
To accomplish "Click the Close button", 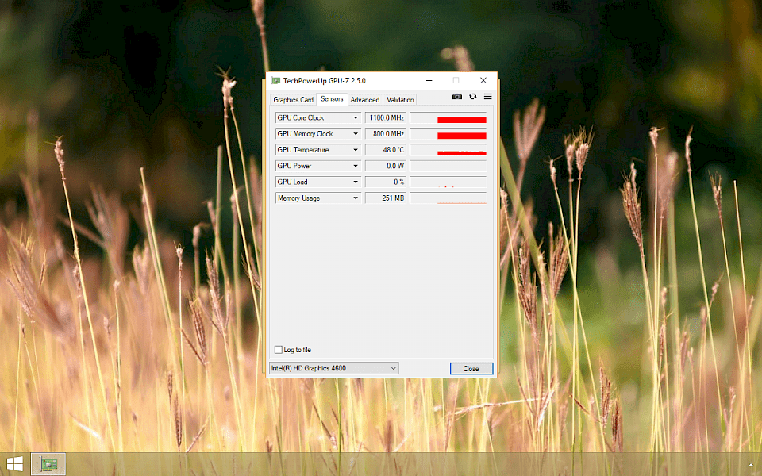I will tap(471, 369).
